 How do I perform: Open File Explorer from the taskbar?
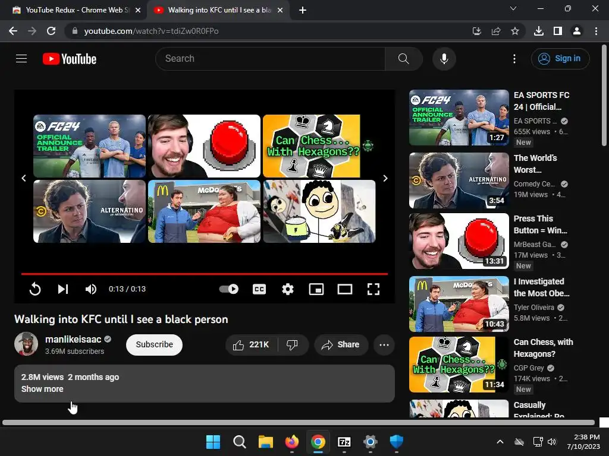pos(266,442)
